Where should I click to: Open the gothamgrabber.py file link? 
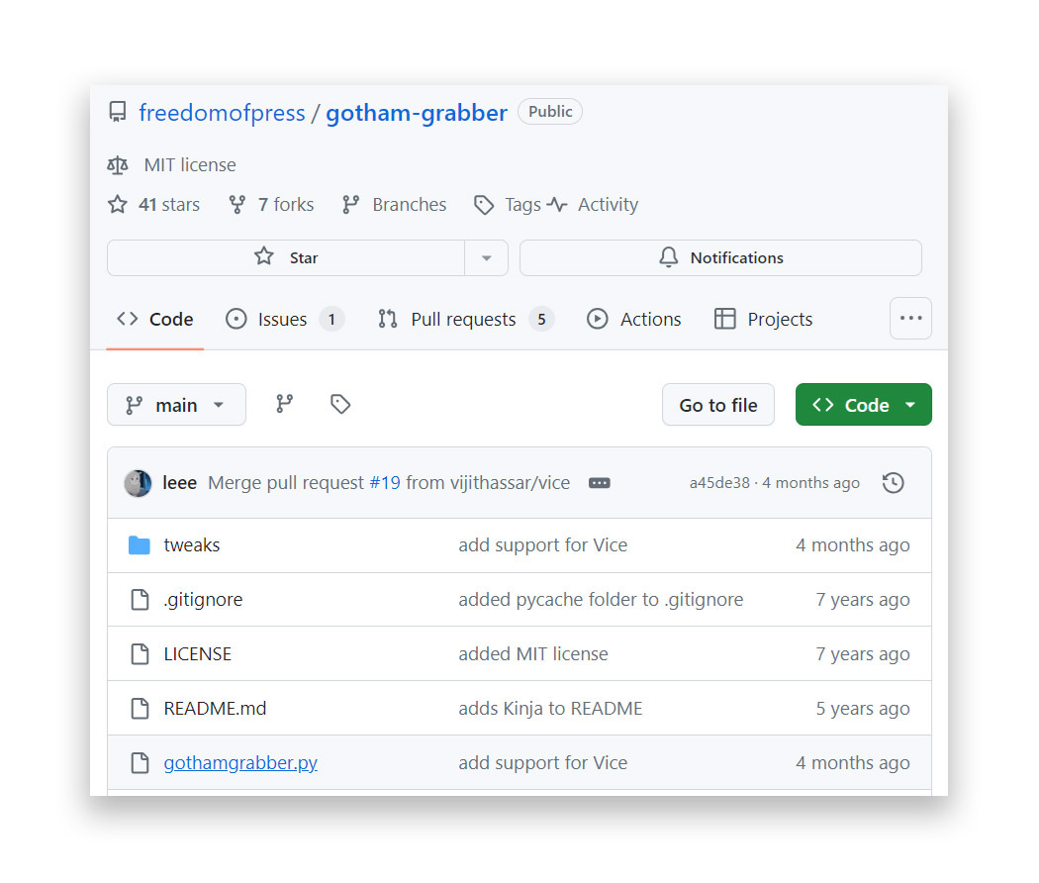[240, 763]
